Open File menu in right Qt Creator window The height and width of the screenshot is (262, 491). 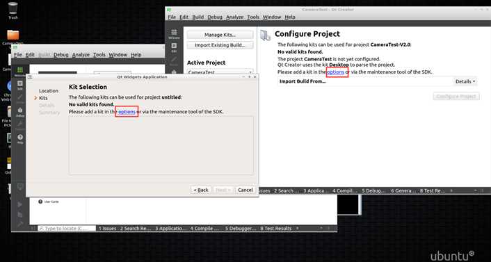(172, 17)
